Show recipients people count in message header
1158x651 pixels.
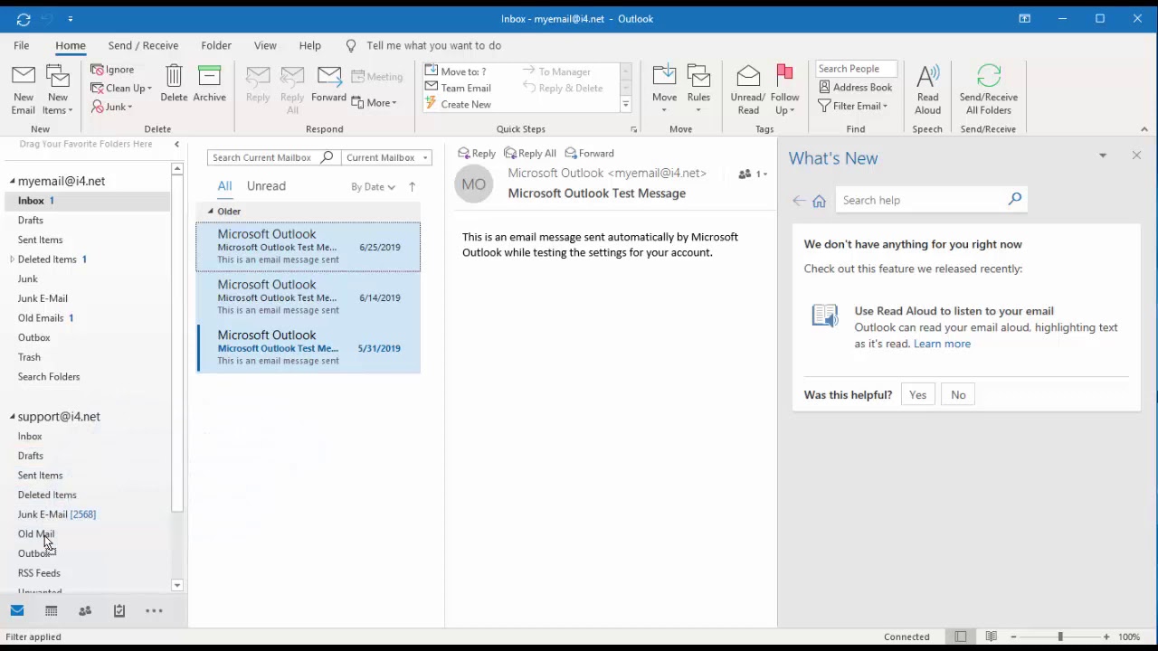coord(753,174)
